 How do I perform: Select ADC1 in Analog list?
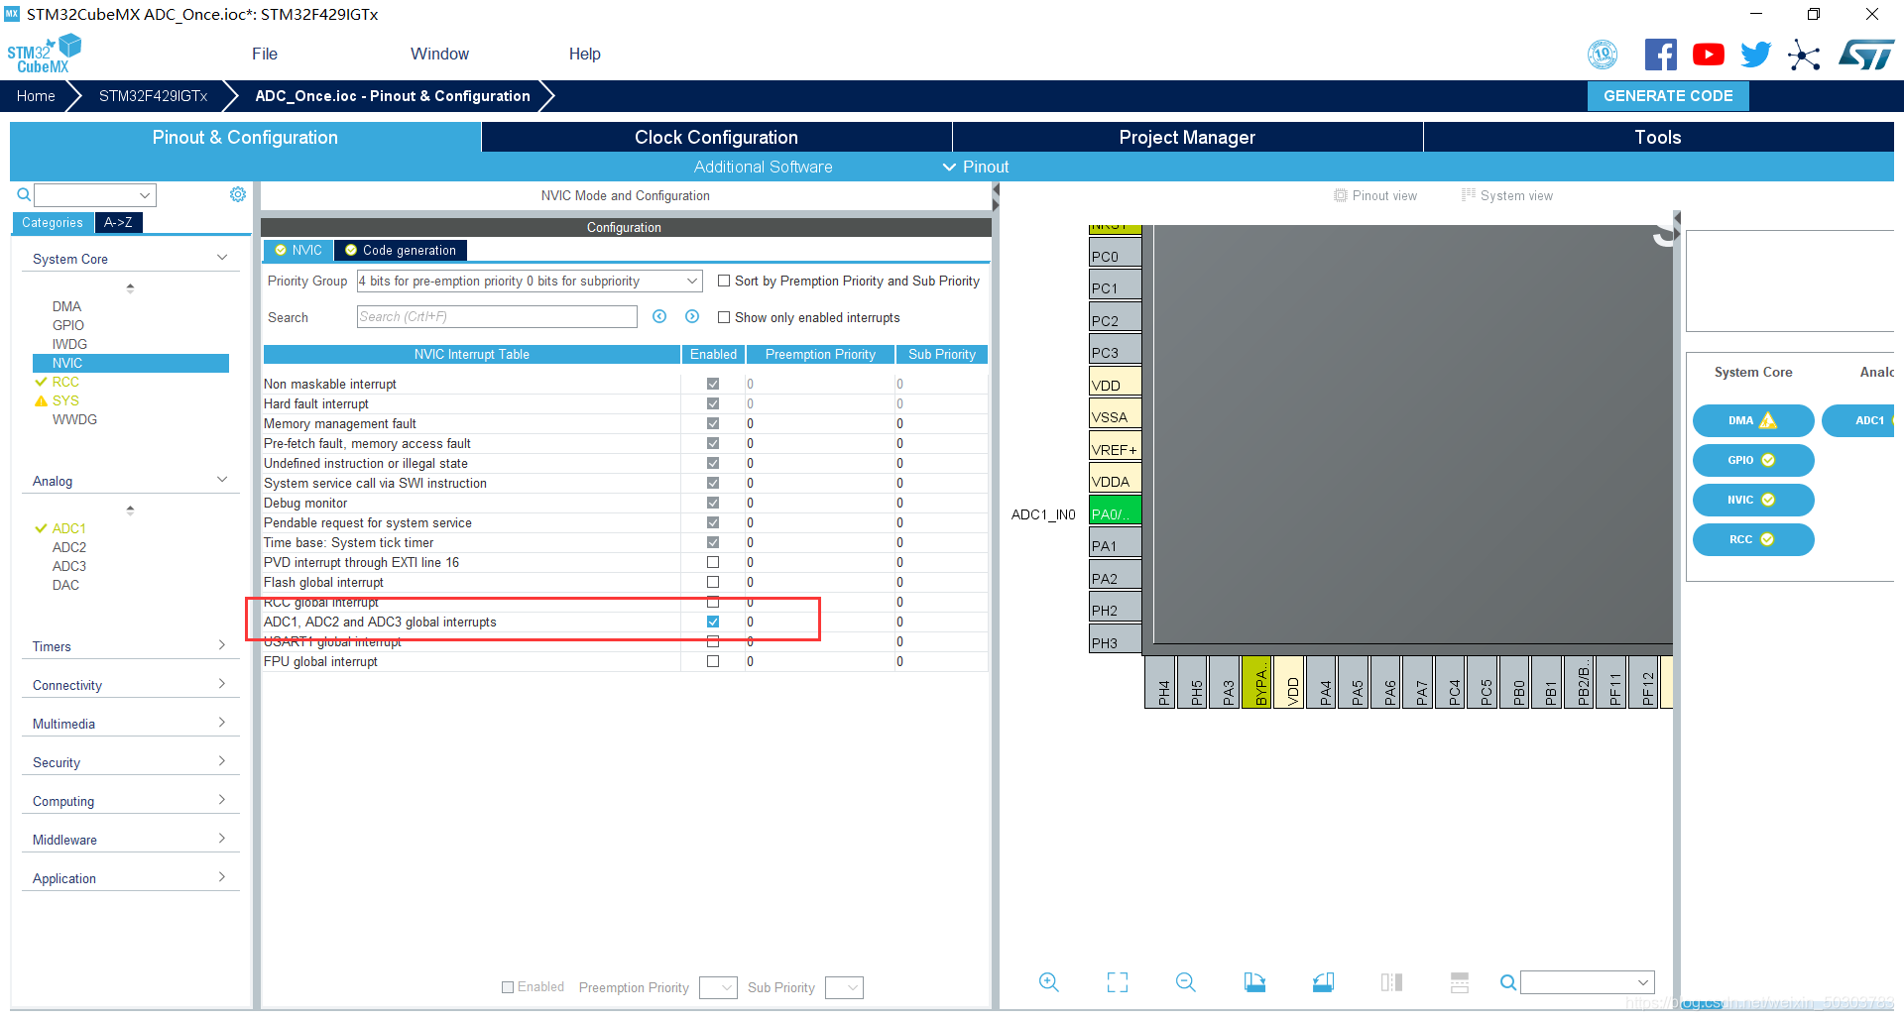point(68,528)
